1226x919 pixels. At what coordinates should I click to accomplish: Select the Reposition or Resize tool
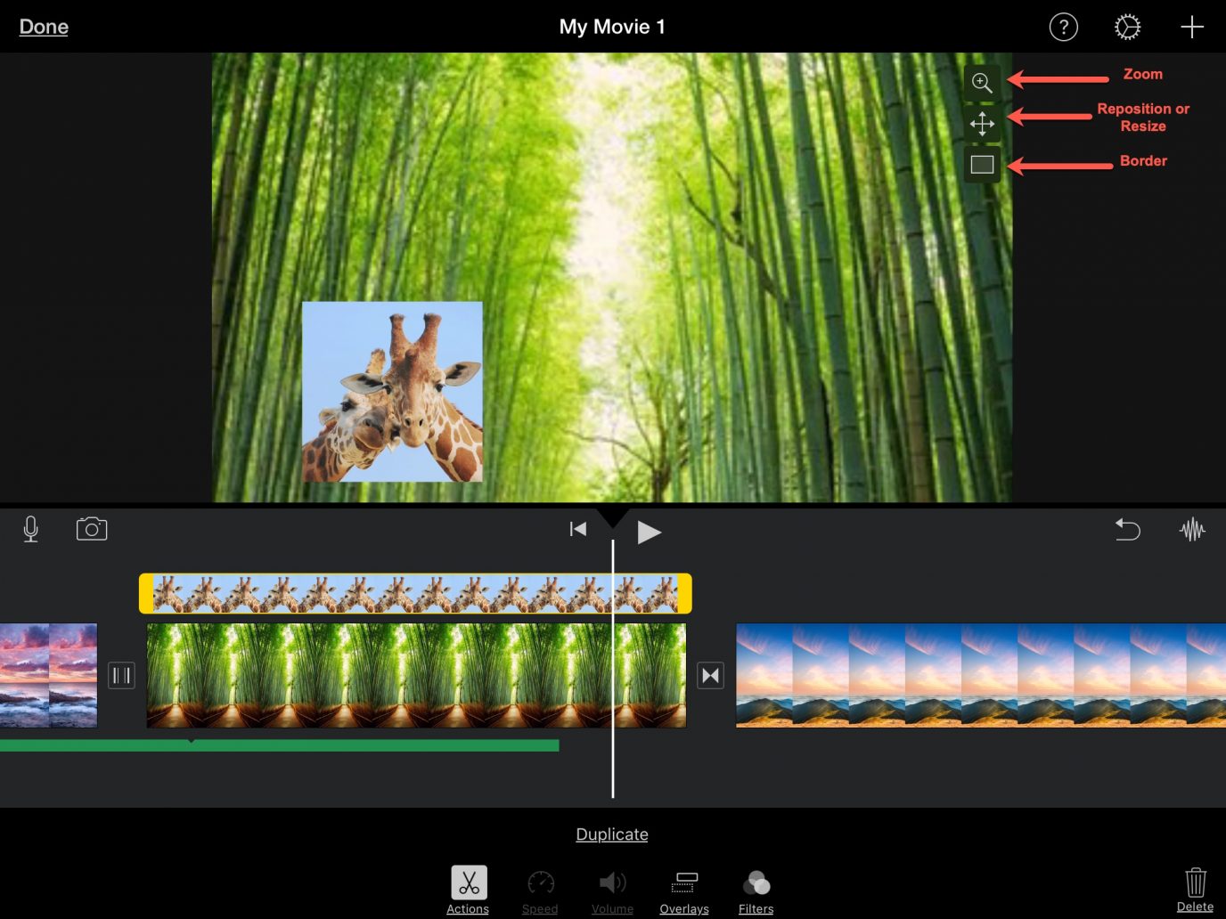[981, 124]
